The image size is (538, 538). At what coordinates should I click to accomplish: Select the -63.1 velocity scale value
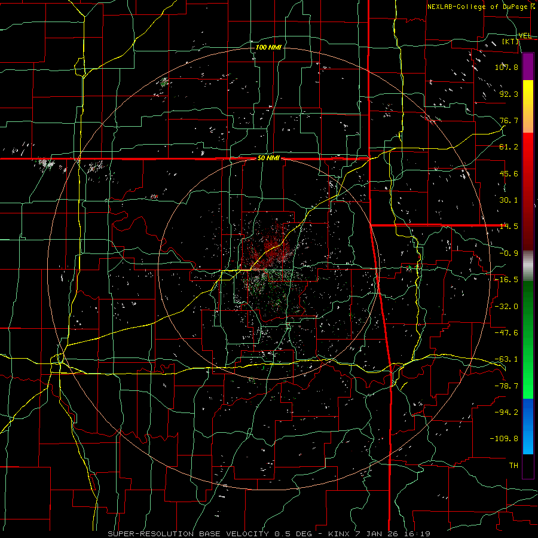click(506, 359)
